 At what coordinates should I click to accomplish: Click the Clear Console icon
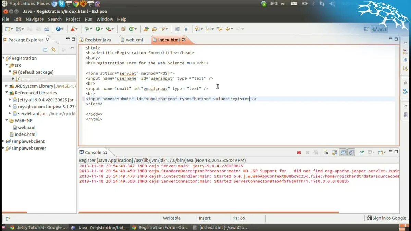click(326, 152)
